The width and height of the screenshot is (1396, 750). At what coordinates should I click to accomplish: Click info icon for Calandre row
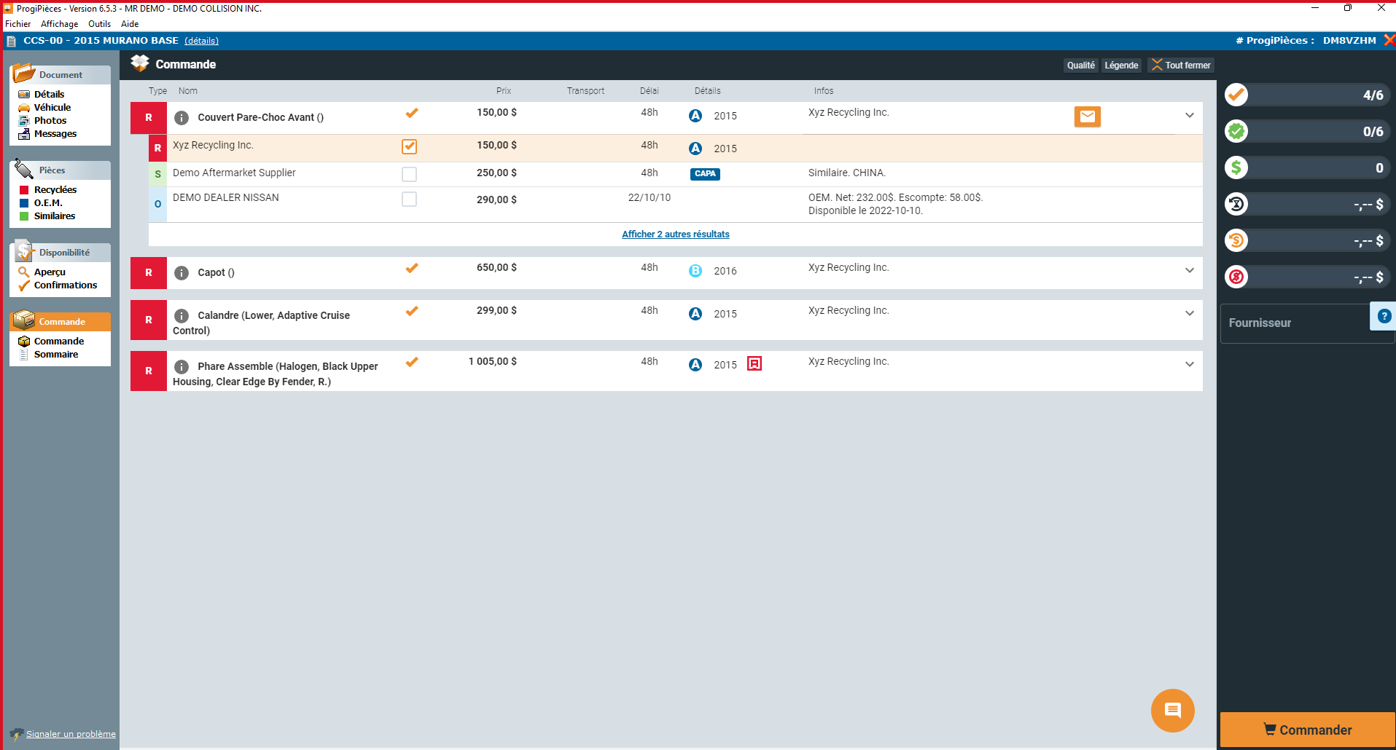(x=182, y=315)
